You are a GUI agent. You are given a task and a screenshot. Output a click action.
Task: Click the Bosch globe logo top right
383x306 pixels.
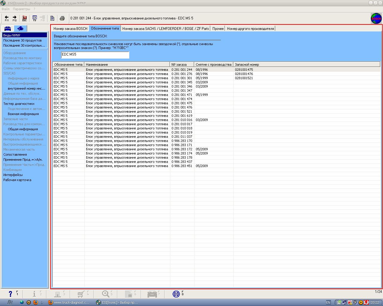click(x=376, y=19)
